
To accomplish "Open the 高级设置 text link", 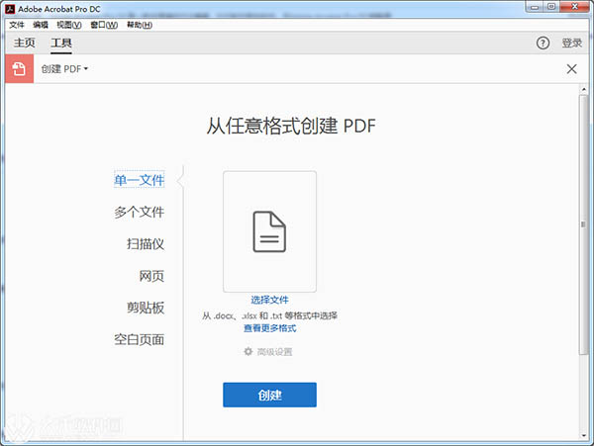I will click(x=274, y=352).
